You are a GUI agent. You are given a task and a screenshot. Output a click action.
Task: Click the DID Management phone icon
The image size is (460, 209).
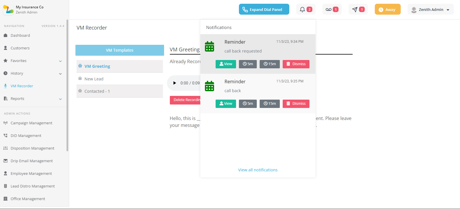pyautogui.click(x=5, y=136)
